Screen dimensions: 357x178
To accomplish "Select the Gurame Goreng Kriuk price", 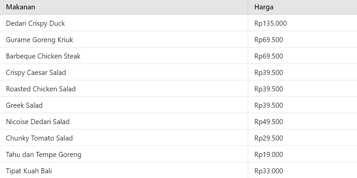I will coord(269,40).
